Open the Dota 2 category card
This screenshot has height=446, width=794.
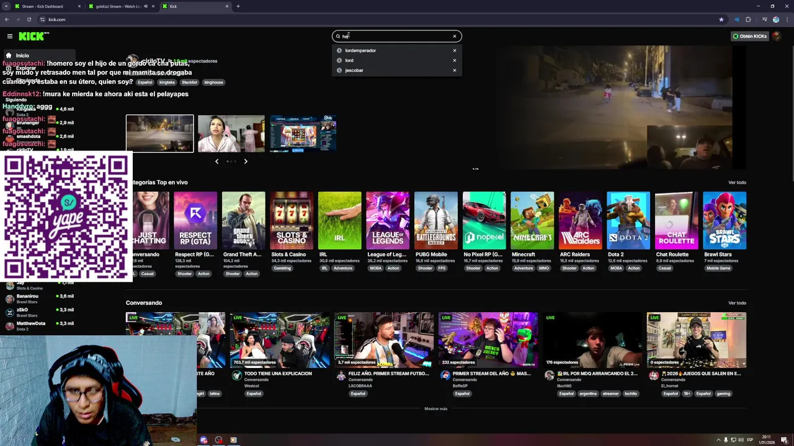628,221
